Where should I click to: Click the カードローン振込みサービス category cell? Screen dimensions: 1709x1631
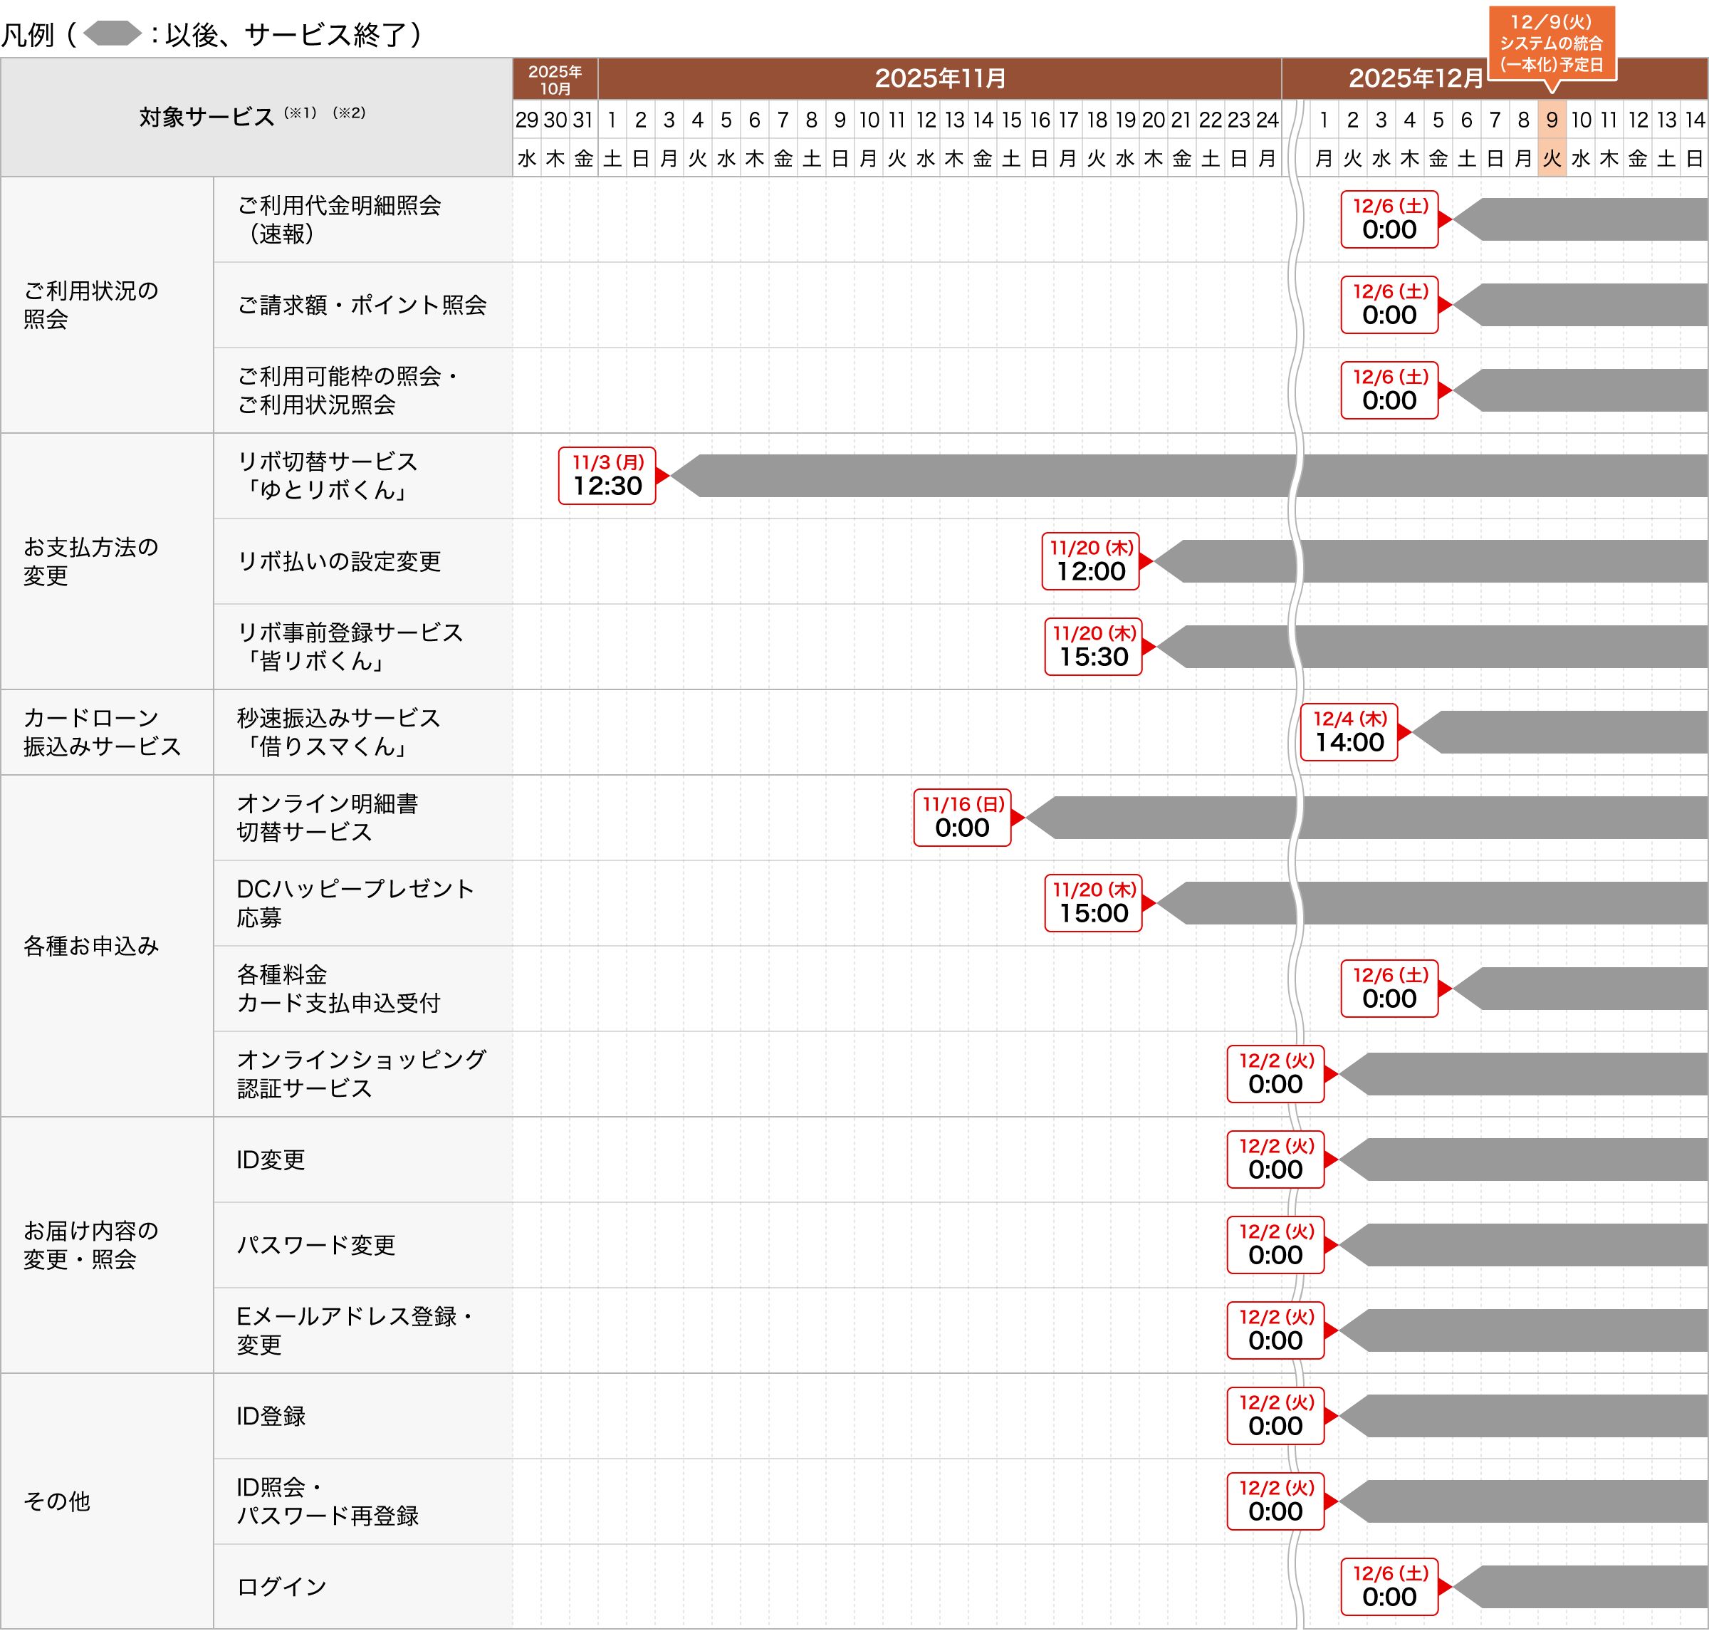102,732
